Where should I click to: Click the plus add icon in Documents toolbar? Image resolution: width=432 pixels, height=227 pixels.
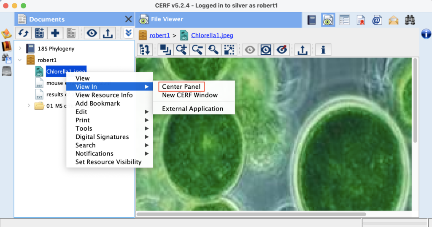55,33
